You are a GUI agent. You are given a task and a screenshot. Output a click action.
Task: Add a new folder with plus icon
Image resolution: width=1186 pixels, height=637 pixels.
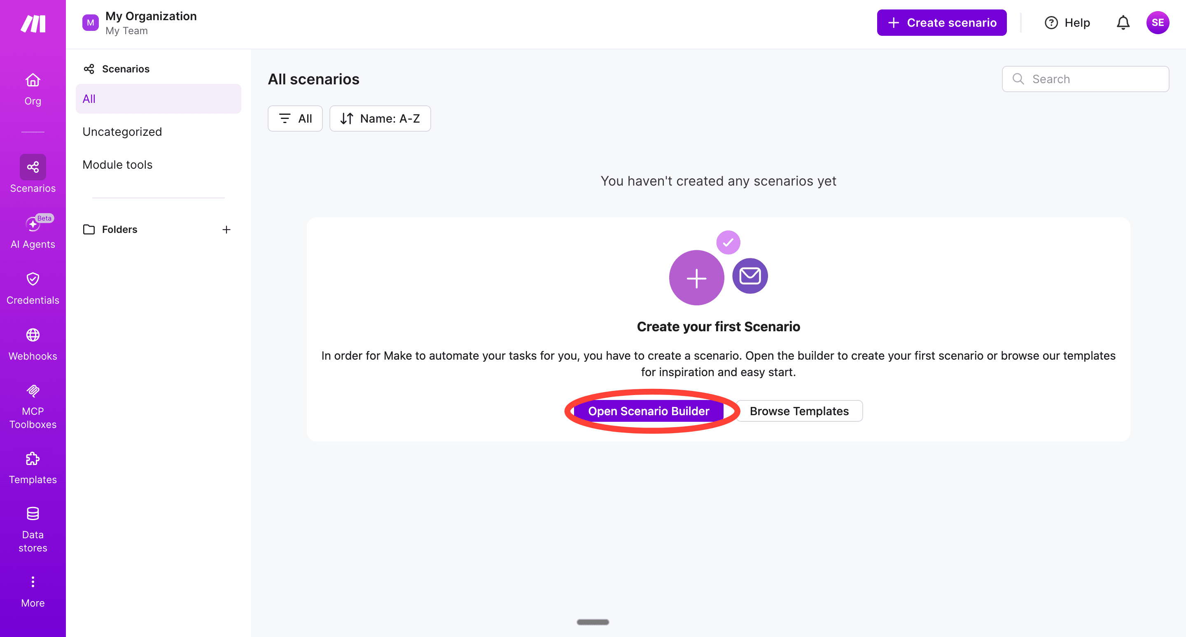pos(226,230)
